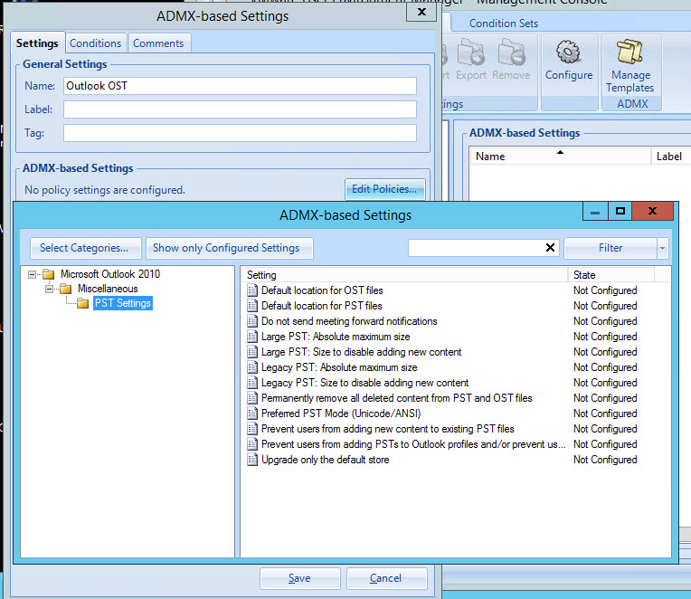Click icon of Upgrade only the default store

(252, 460)
